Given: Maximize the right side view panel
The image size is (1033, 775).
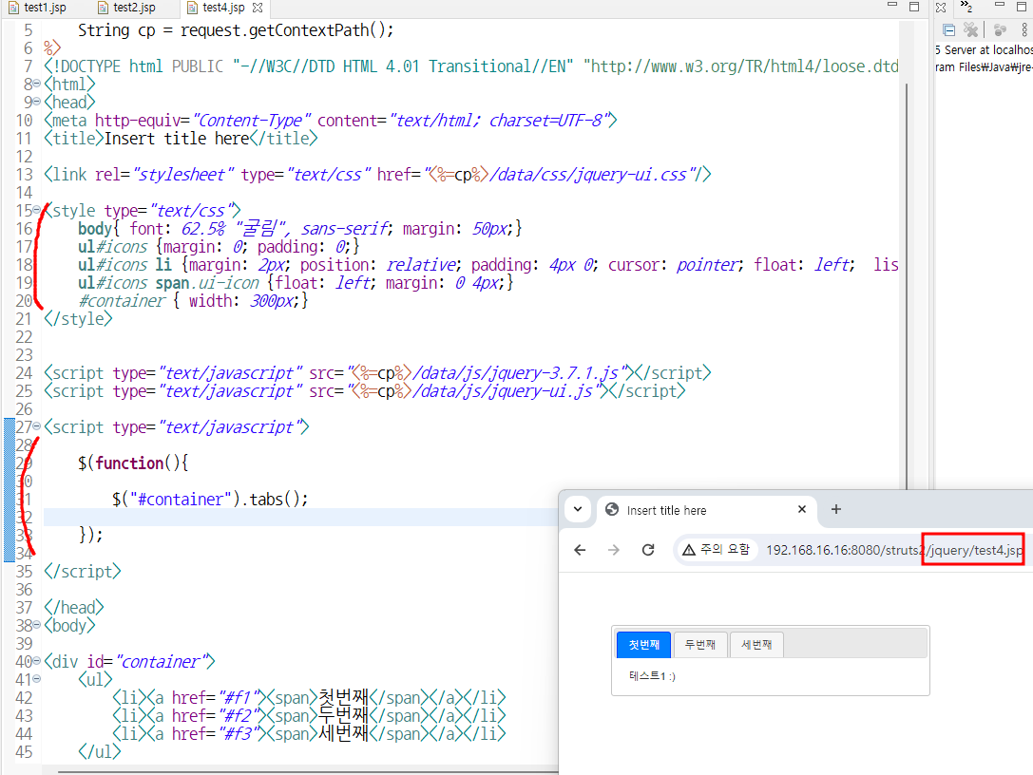Looking at the screenshot, I should click(x=1022, y=7).
